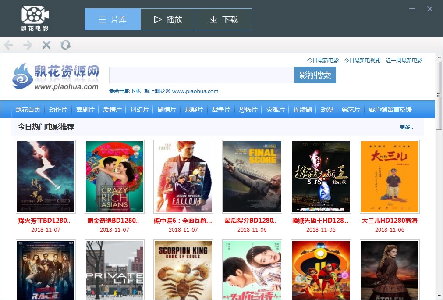Screen dimensions: 443x300
Task: Switch to the 播放 tab
Action: [x=168, y=19]
